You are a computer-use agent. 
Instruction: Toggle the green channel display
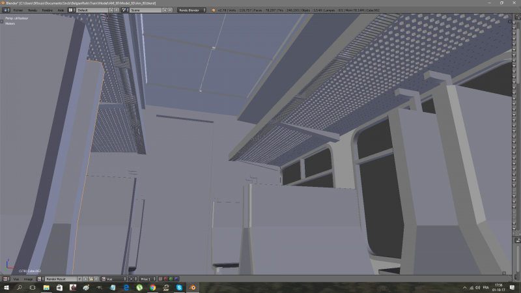(171, 279)
